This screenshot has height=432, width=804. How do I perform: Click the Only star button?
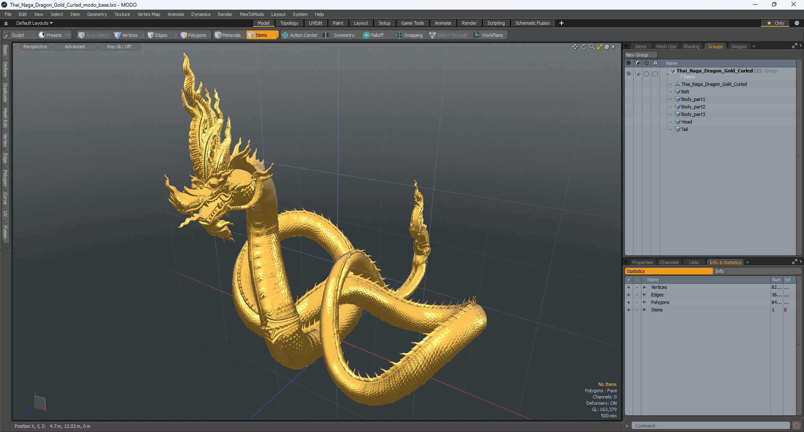[776, 23]
